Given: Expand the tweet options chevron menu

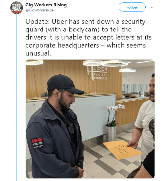Looking at the screenshot, I should click(x=152, y=7).
